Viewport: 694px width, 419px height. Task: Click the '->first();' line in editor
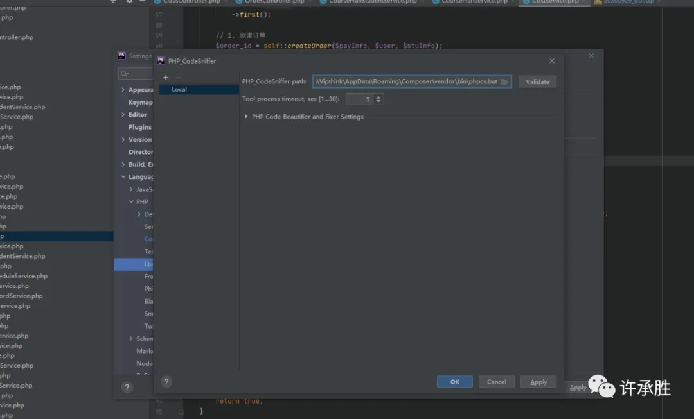(251, 15)
